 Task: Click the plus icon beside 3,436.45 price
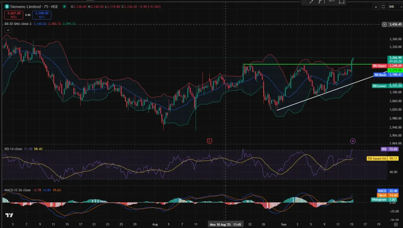[x=385, y=24]
